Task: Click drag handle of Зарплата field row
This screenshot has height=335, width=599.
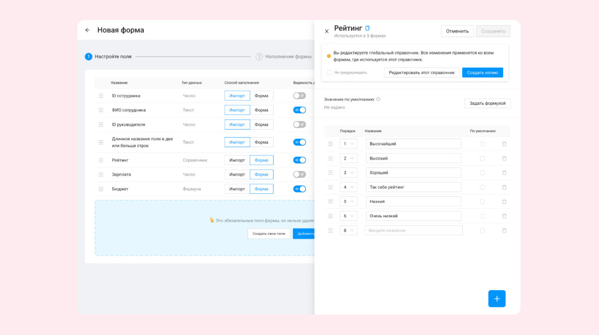Action: [101, 174]
